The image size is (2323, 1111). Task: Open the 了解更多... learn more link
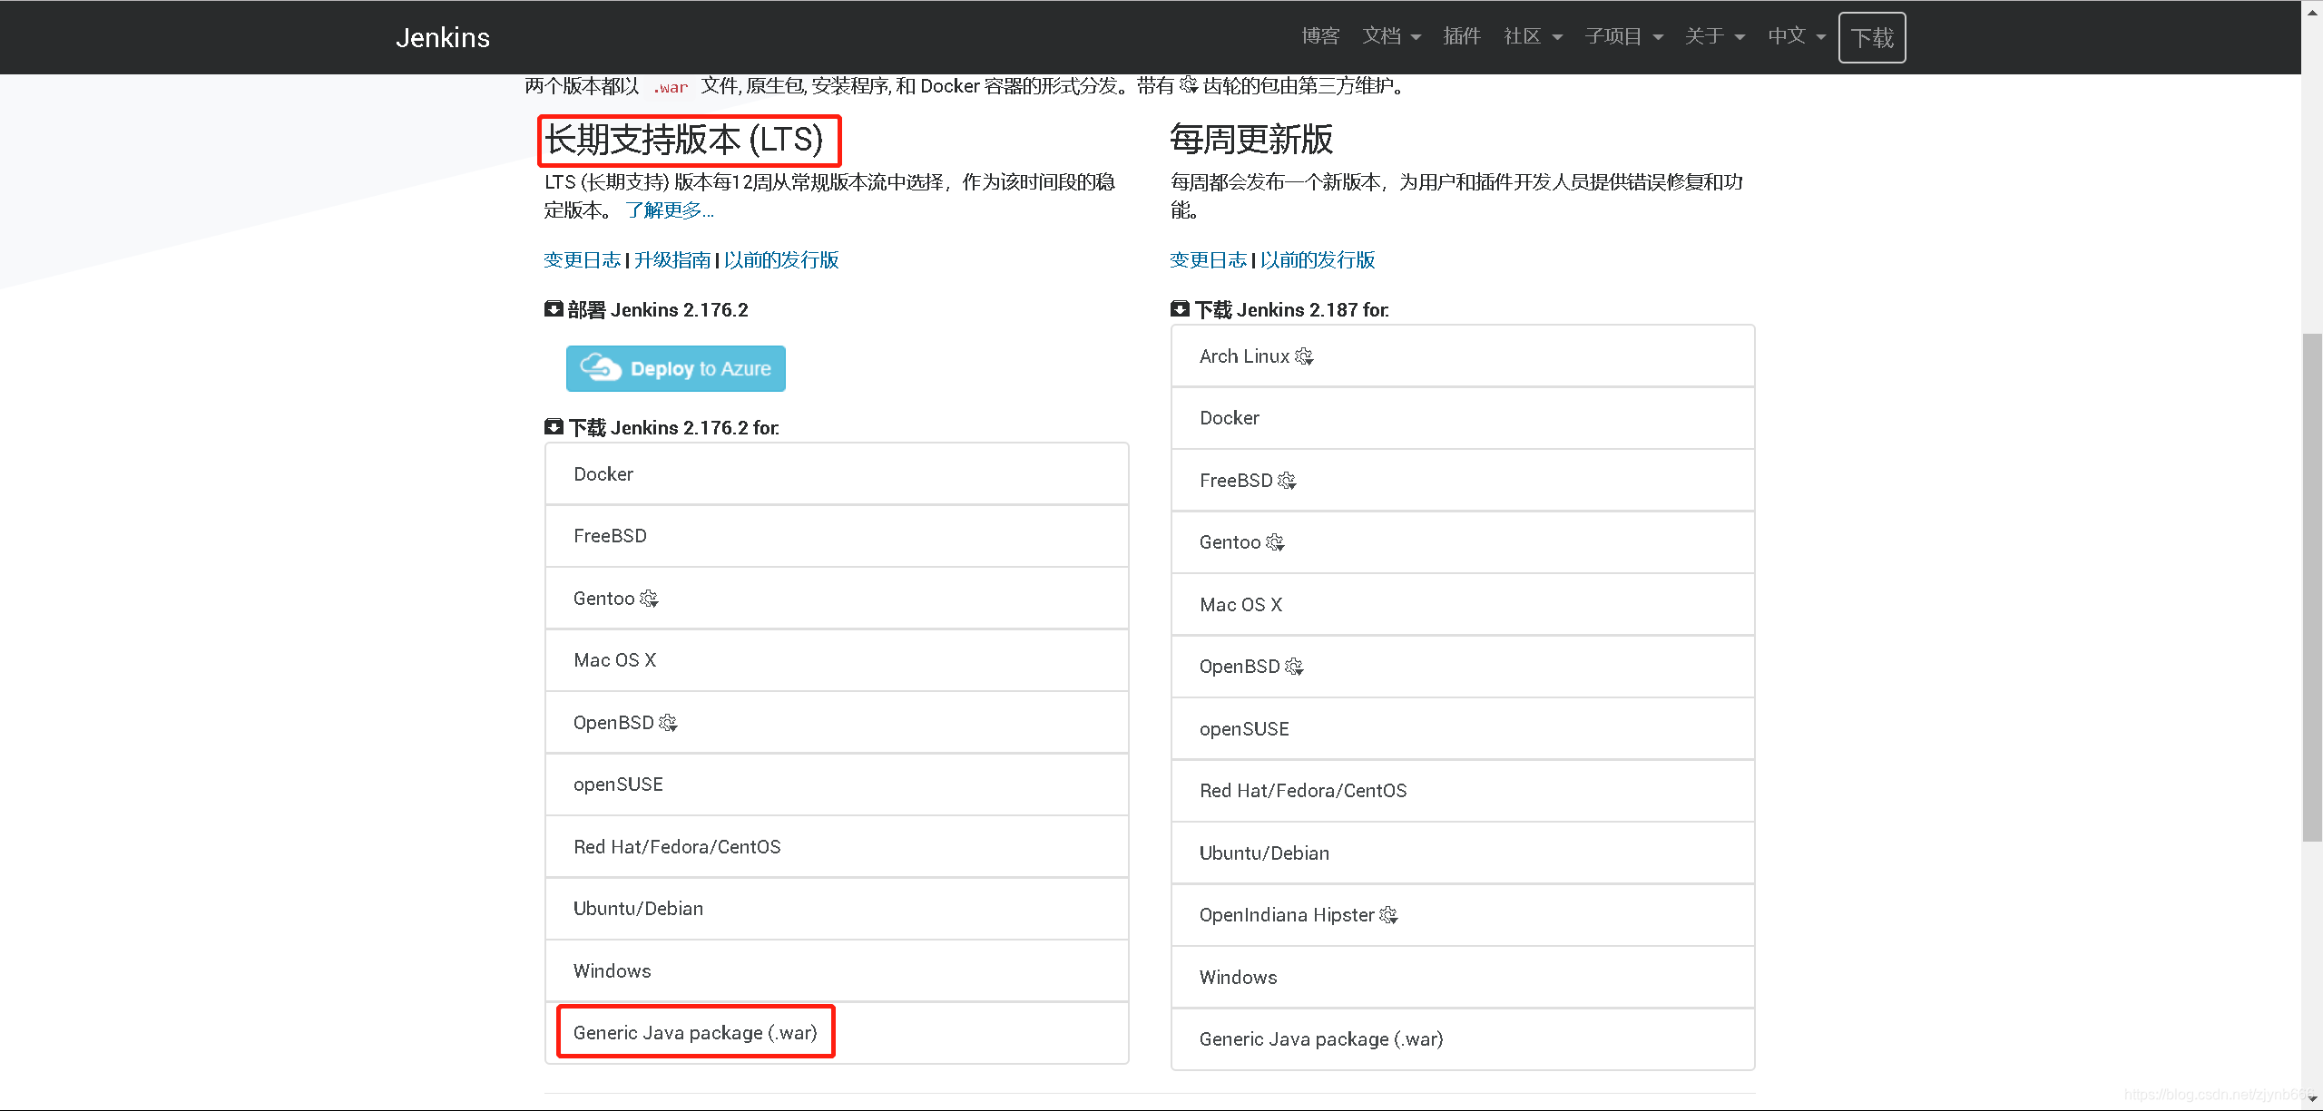pyautogui.click(x=670, y=210)
